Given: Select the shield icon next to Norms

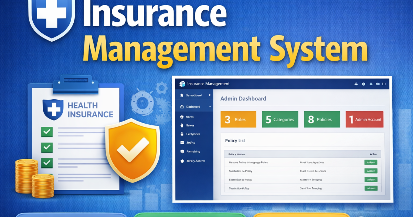Looking at the screenshot, I should pyautogui.click(x=182, y=117).
